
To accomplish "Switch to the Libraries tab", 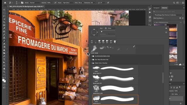I will (165, 8).
